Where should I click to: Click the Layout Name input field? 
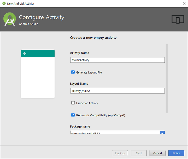118,91
